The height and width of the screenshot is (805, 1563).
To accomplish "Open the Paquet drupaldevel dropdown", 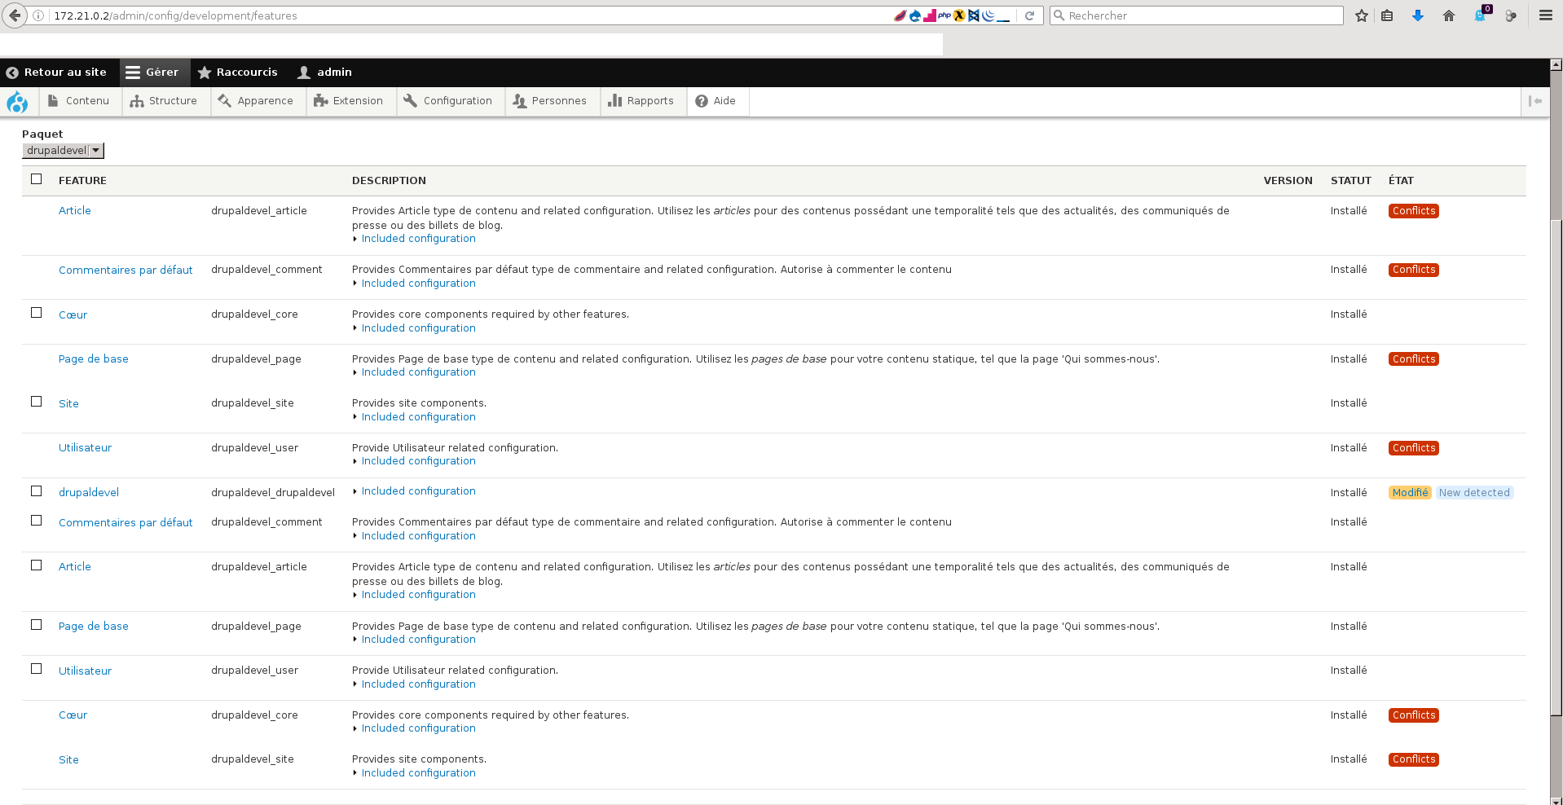I will (x=63, y=151).
